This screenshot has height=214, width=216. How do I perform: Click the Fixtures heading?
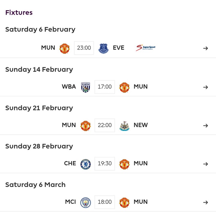19,13
